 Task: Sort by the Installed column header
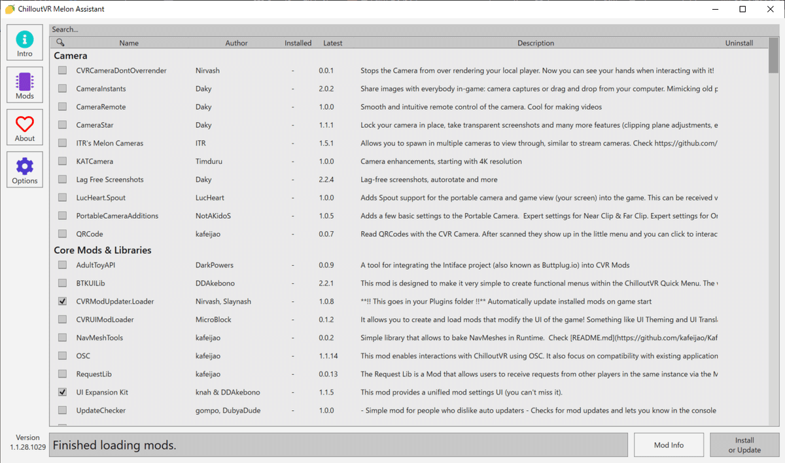(x=298, y=43)
